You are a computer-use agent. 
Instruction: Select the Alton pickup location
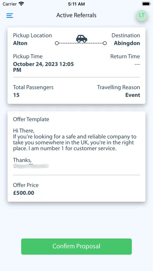pyautogui.click(x=20, y=43)
